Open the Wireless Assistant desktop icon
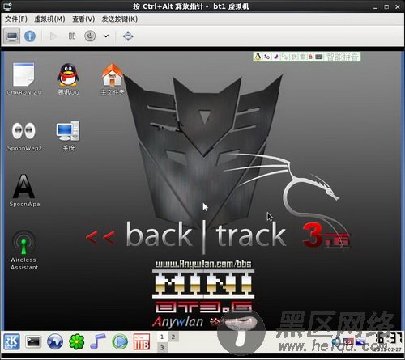 pos(24,250)
